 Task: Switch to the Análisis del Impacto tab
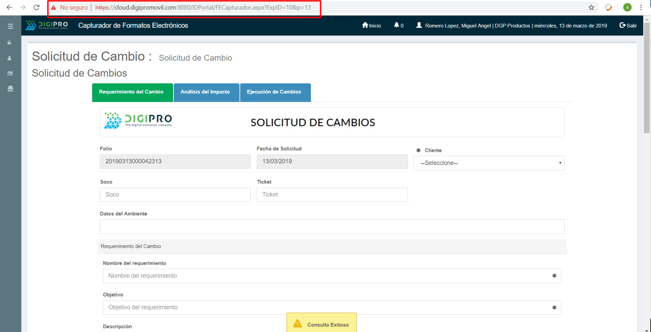205,92
